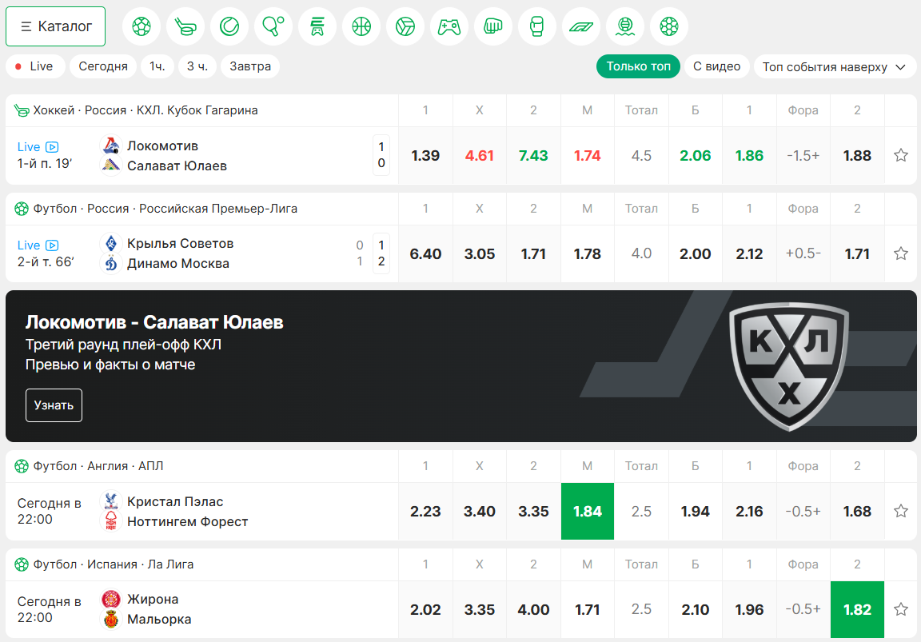Choose draw at 3.05 for Крылья Советов match

click(480, 253)
